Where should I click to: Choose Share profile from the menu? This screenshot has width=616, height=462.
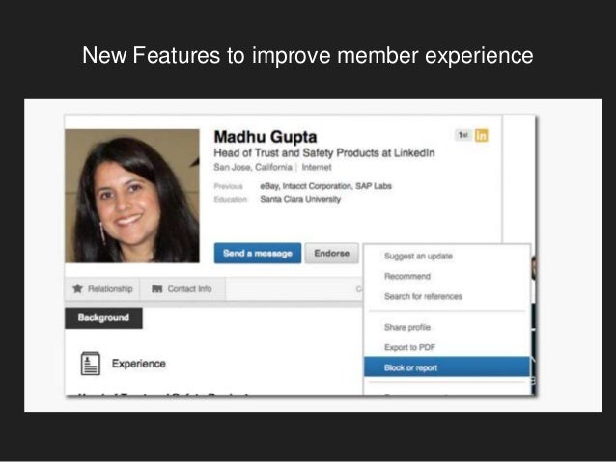pyautogui.click(x=407, y=327)
